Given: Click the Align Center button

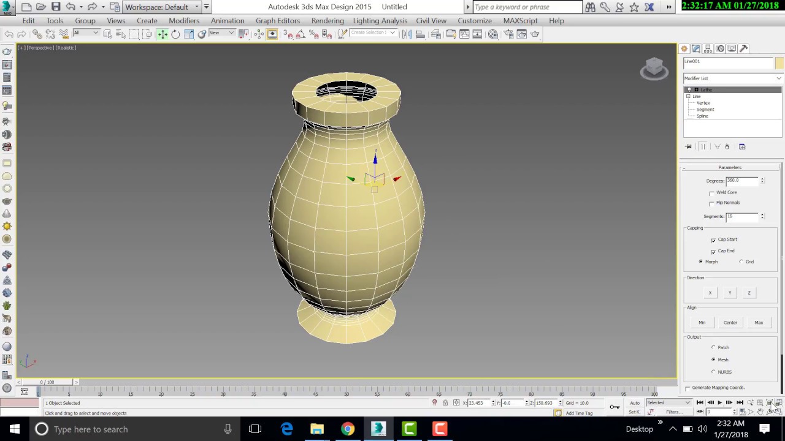Looking at the screenshot, I should (x=730, y=323).
